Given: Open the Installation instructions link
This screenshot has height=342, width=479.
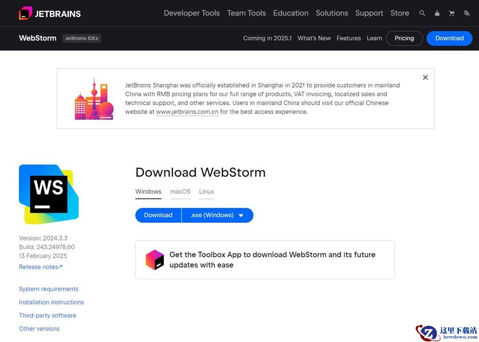Looking at the screenshot, I should (51, 302).
